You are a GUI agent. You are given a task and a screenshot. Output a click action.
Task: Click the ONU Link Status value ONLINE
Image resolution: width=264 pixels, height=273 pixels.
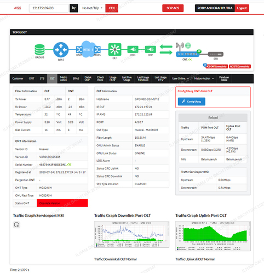pos(140,153)
